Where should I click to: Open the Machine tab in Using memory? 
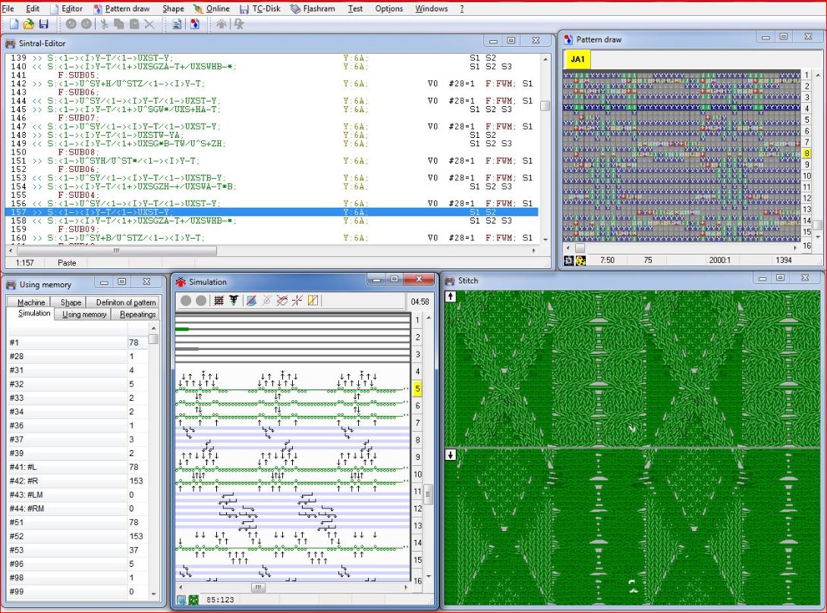30,302
